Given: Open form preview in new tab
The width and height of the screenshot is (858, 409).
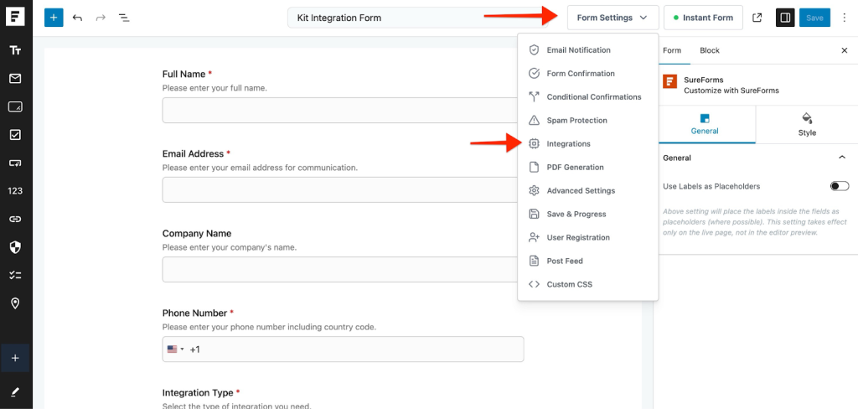Looking at the screenshot, I should (757, 18).
